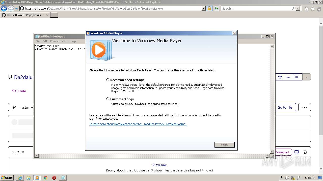323x181 pixels.
Task: Select the Recommended settings radio button
Action: (108, 80)
